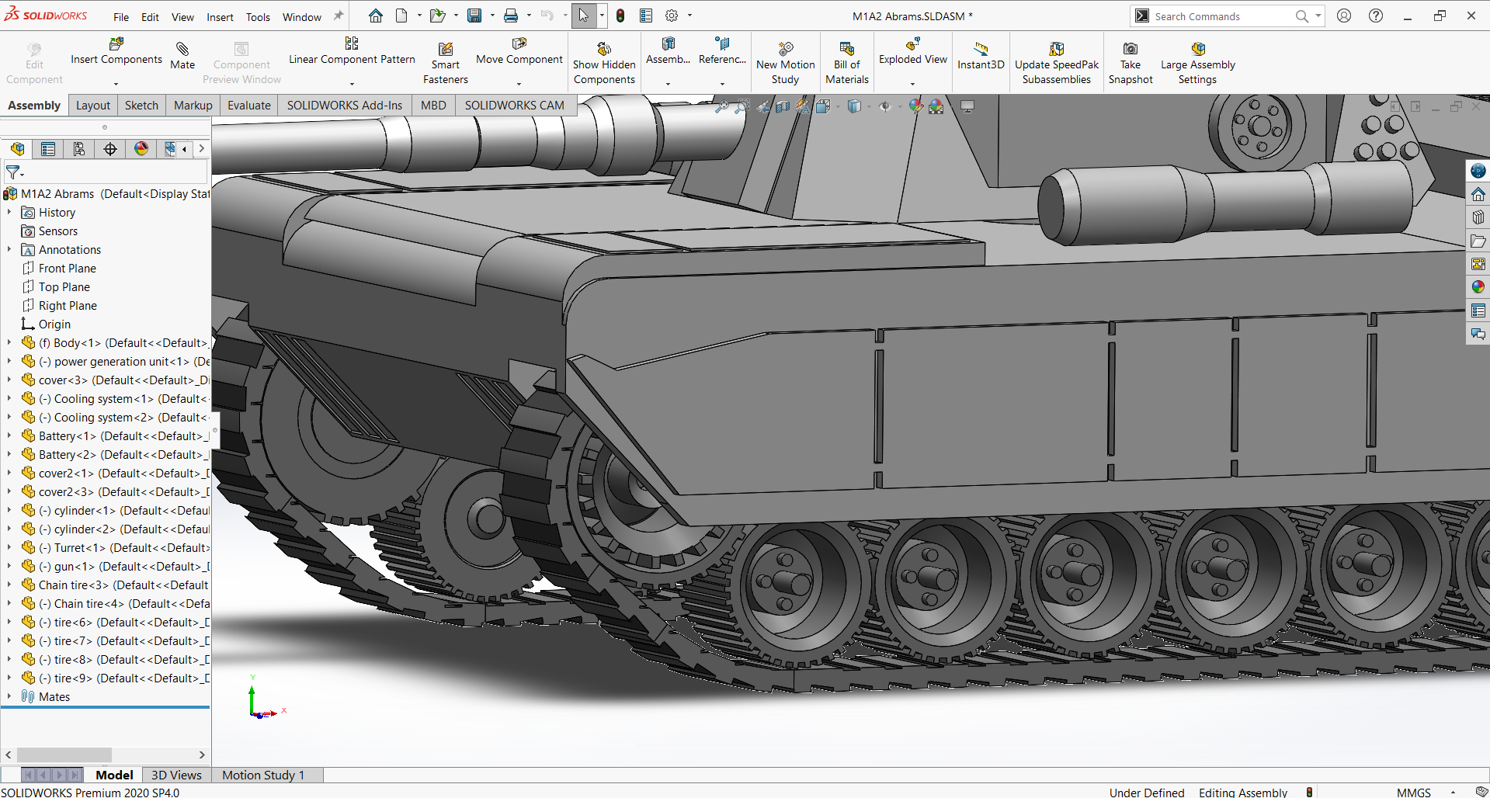Open Exploded View dropdown arrow

(913, 84)
